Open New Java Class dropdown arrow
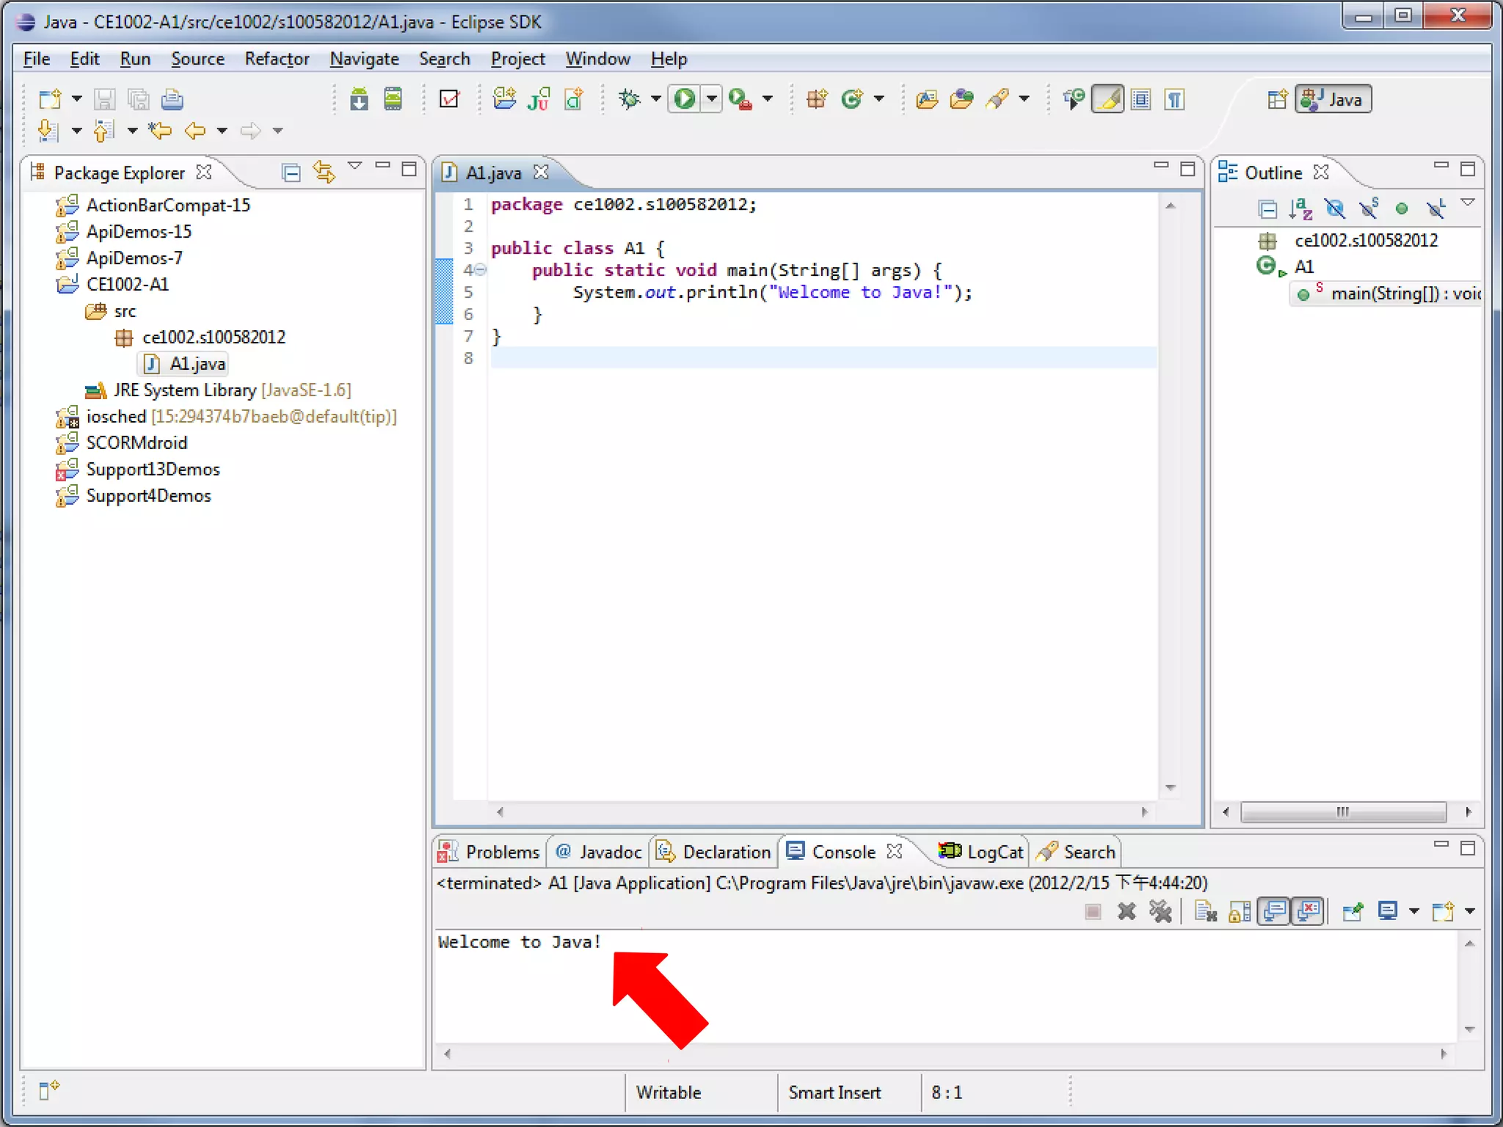This screenshot has width=1503, height=1127. 879,99
